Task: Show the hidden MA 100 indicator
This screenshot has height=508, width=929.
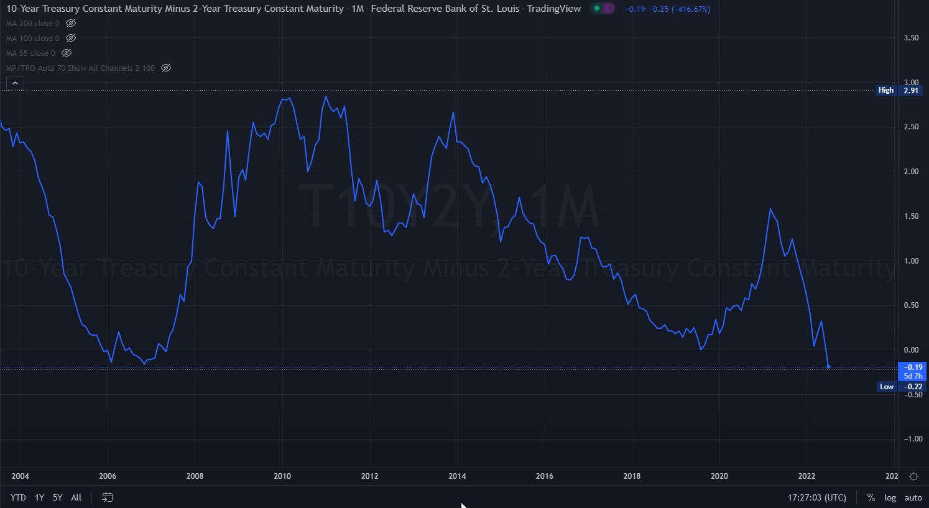Action: coord(71,38)
